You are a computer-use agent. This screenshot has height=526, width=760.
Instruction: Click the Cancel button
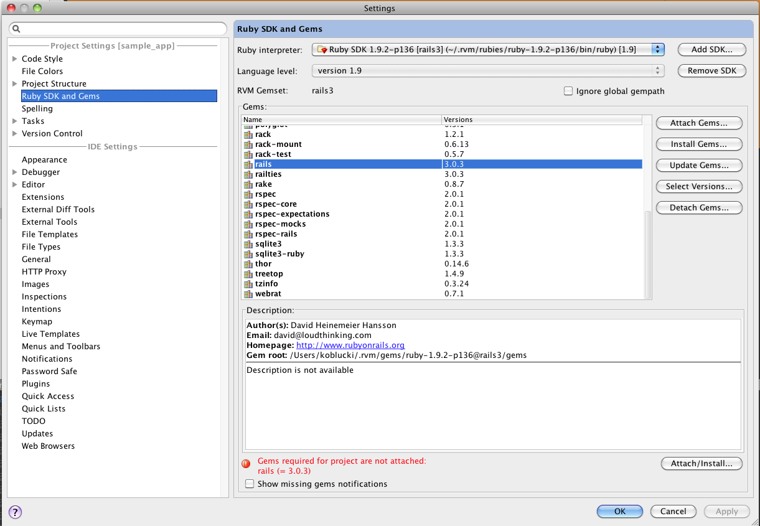[673, 512]
